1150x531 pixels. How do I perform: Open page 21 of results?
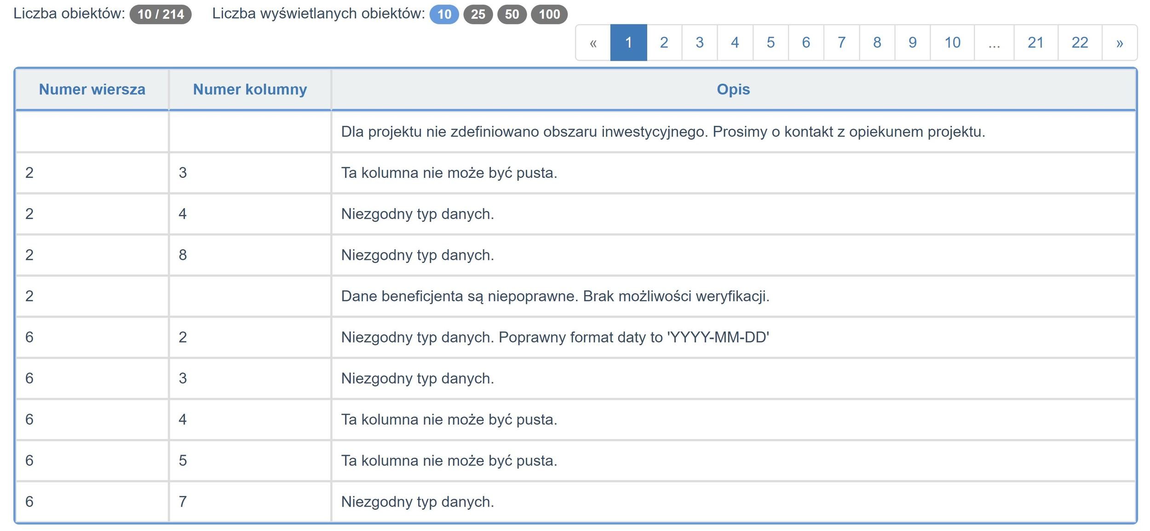point(1035,43)
